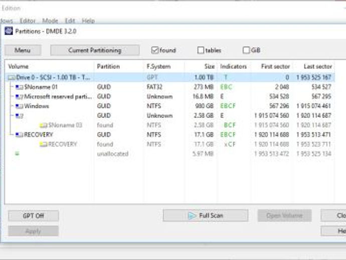Click the Menu button

(x=23, y=50)
